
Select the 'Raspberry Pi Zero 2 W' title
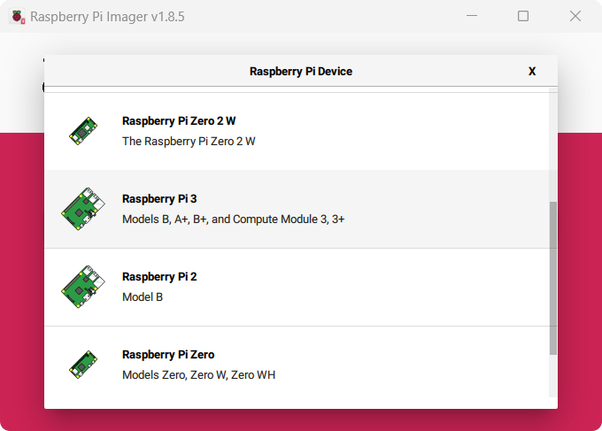pos(179,121)
